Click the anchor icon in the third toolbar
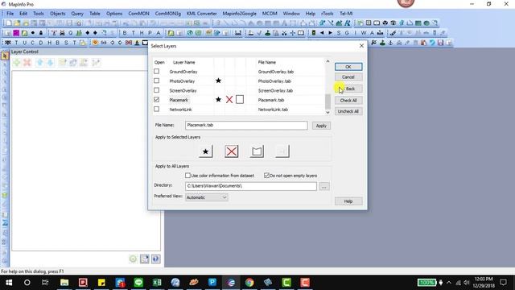This screenshot has width=515, height=290. (390, 43)
